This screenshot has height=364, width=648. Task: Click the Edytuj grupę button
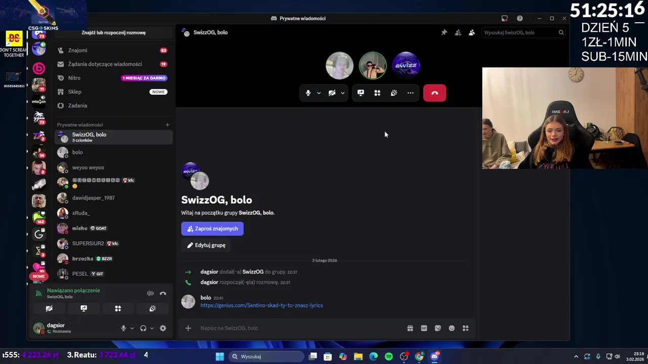(x=206, y=245)
